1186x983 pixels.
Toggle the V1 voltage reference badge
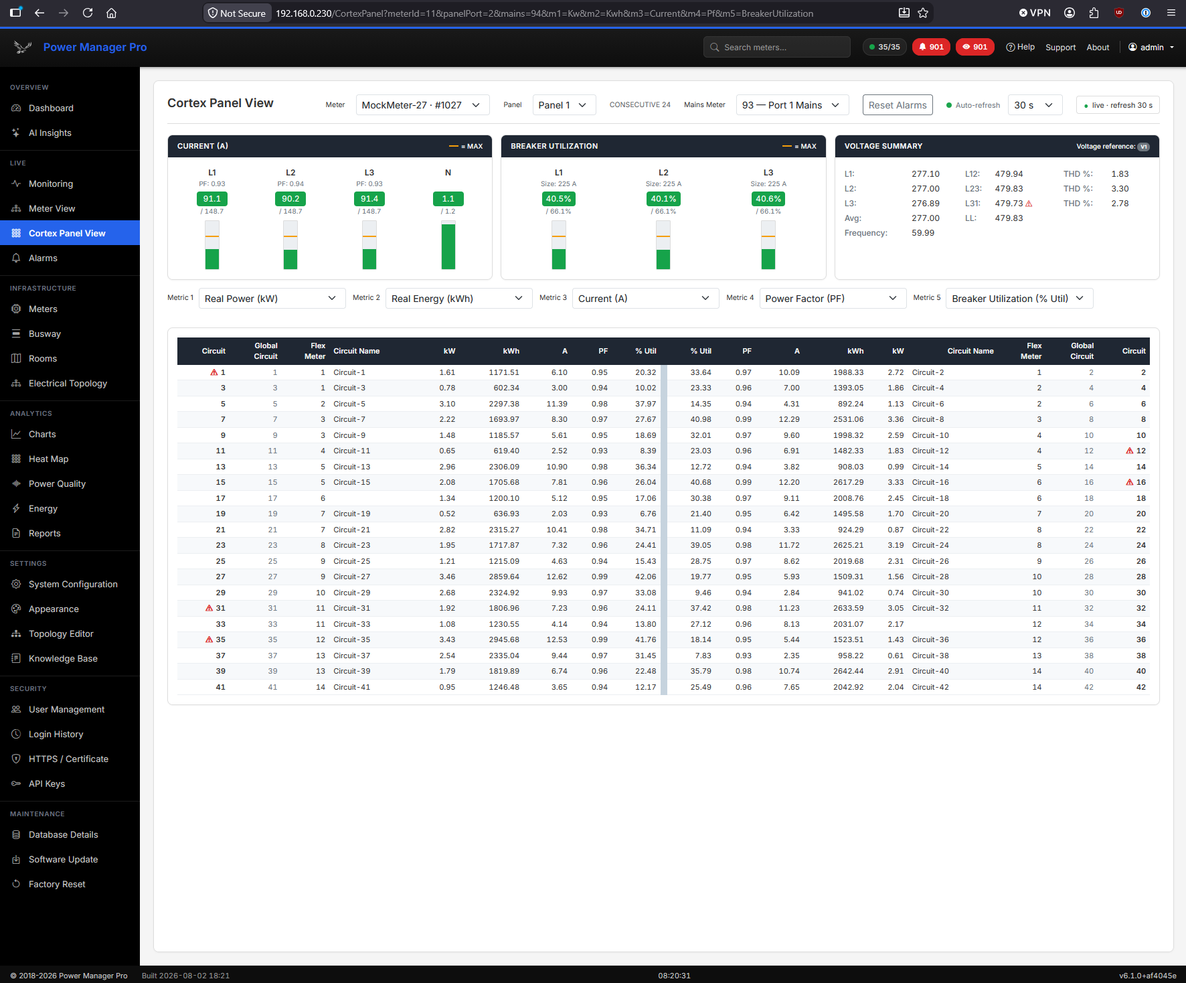tap(1144, 147)
